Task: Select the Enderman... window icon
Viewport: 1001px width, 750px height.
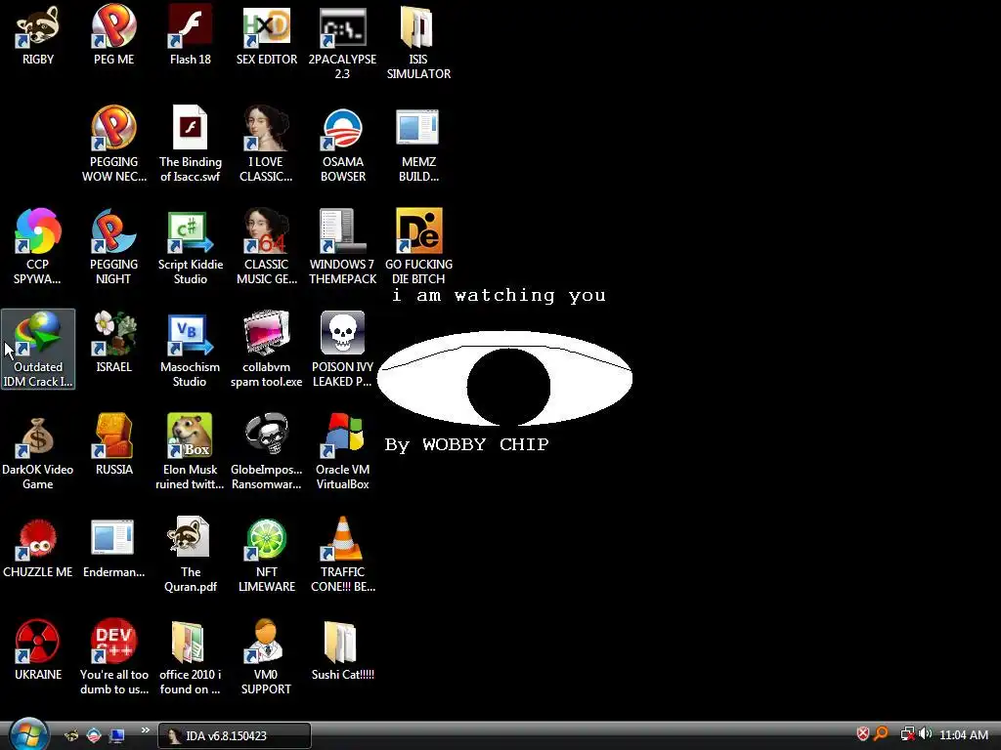Action: coord(113,548)
